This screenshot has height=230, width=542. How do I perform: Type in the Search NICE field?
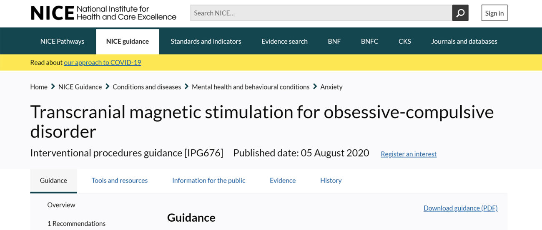321,13
